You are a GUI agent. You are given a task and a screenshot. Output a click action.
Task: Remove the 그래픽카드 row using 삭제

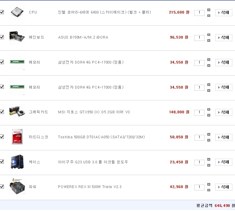[224, 112]
